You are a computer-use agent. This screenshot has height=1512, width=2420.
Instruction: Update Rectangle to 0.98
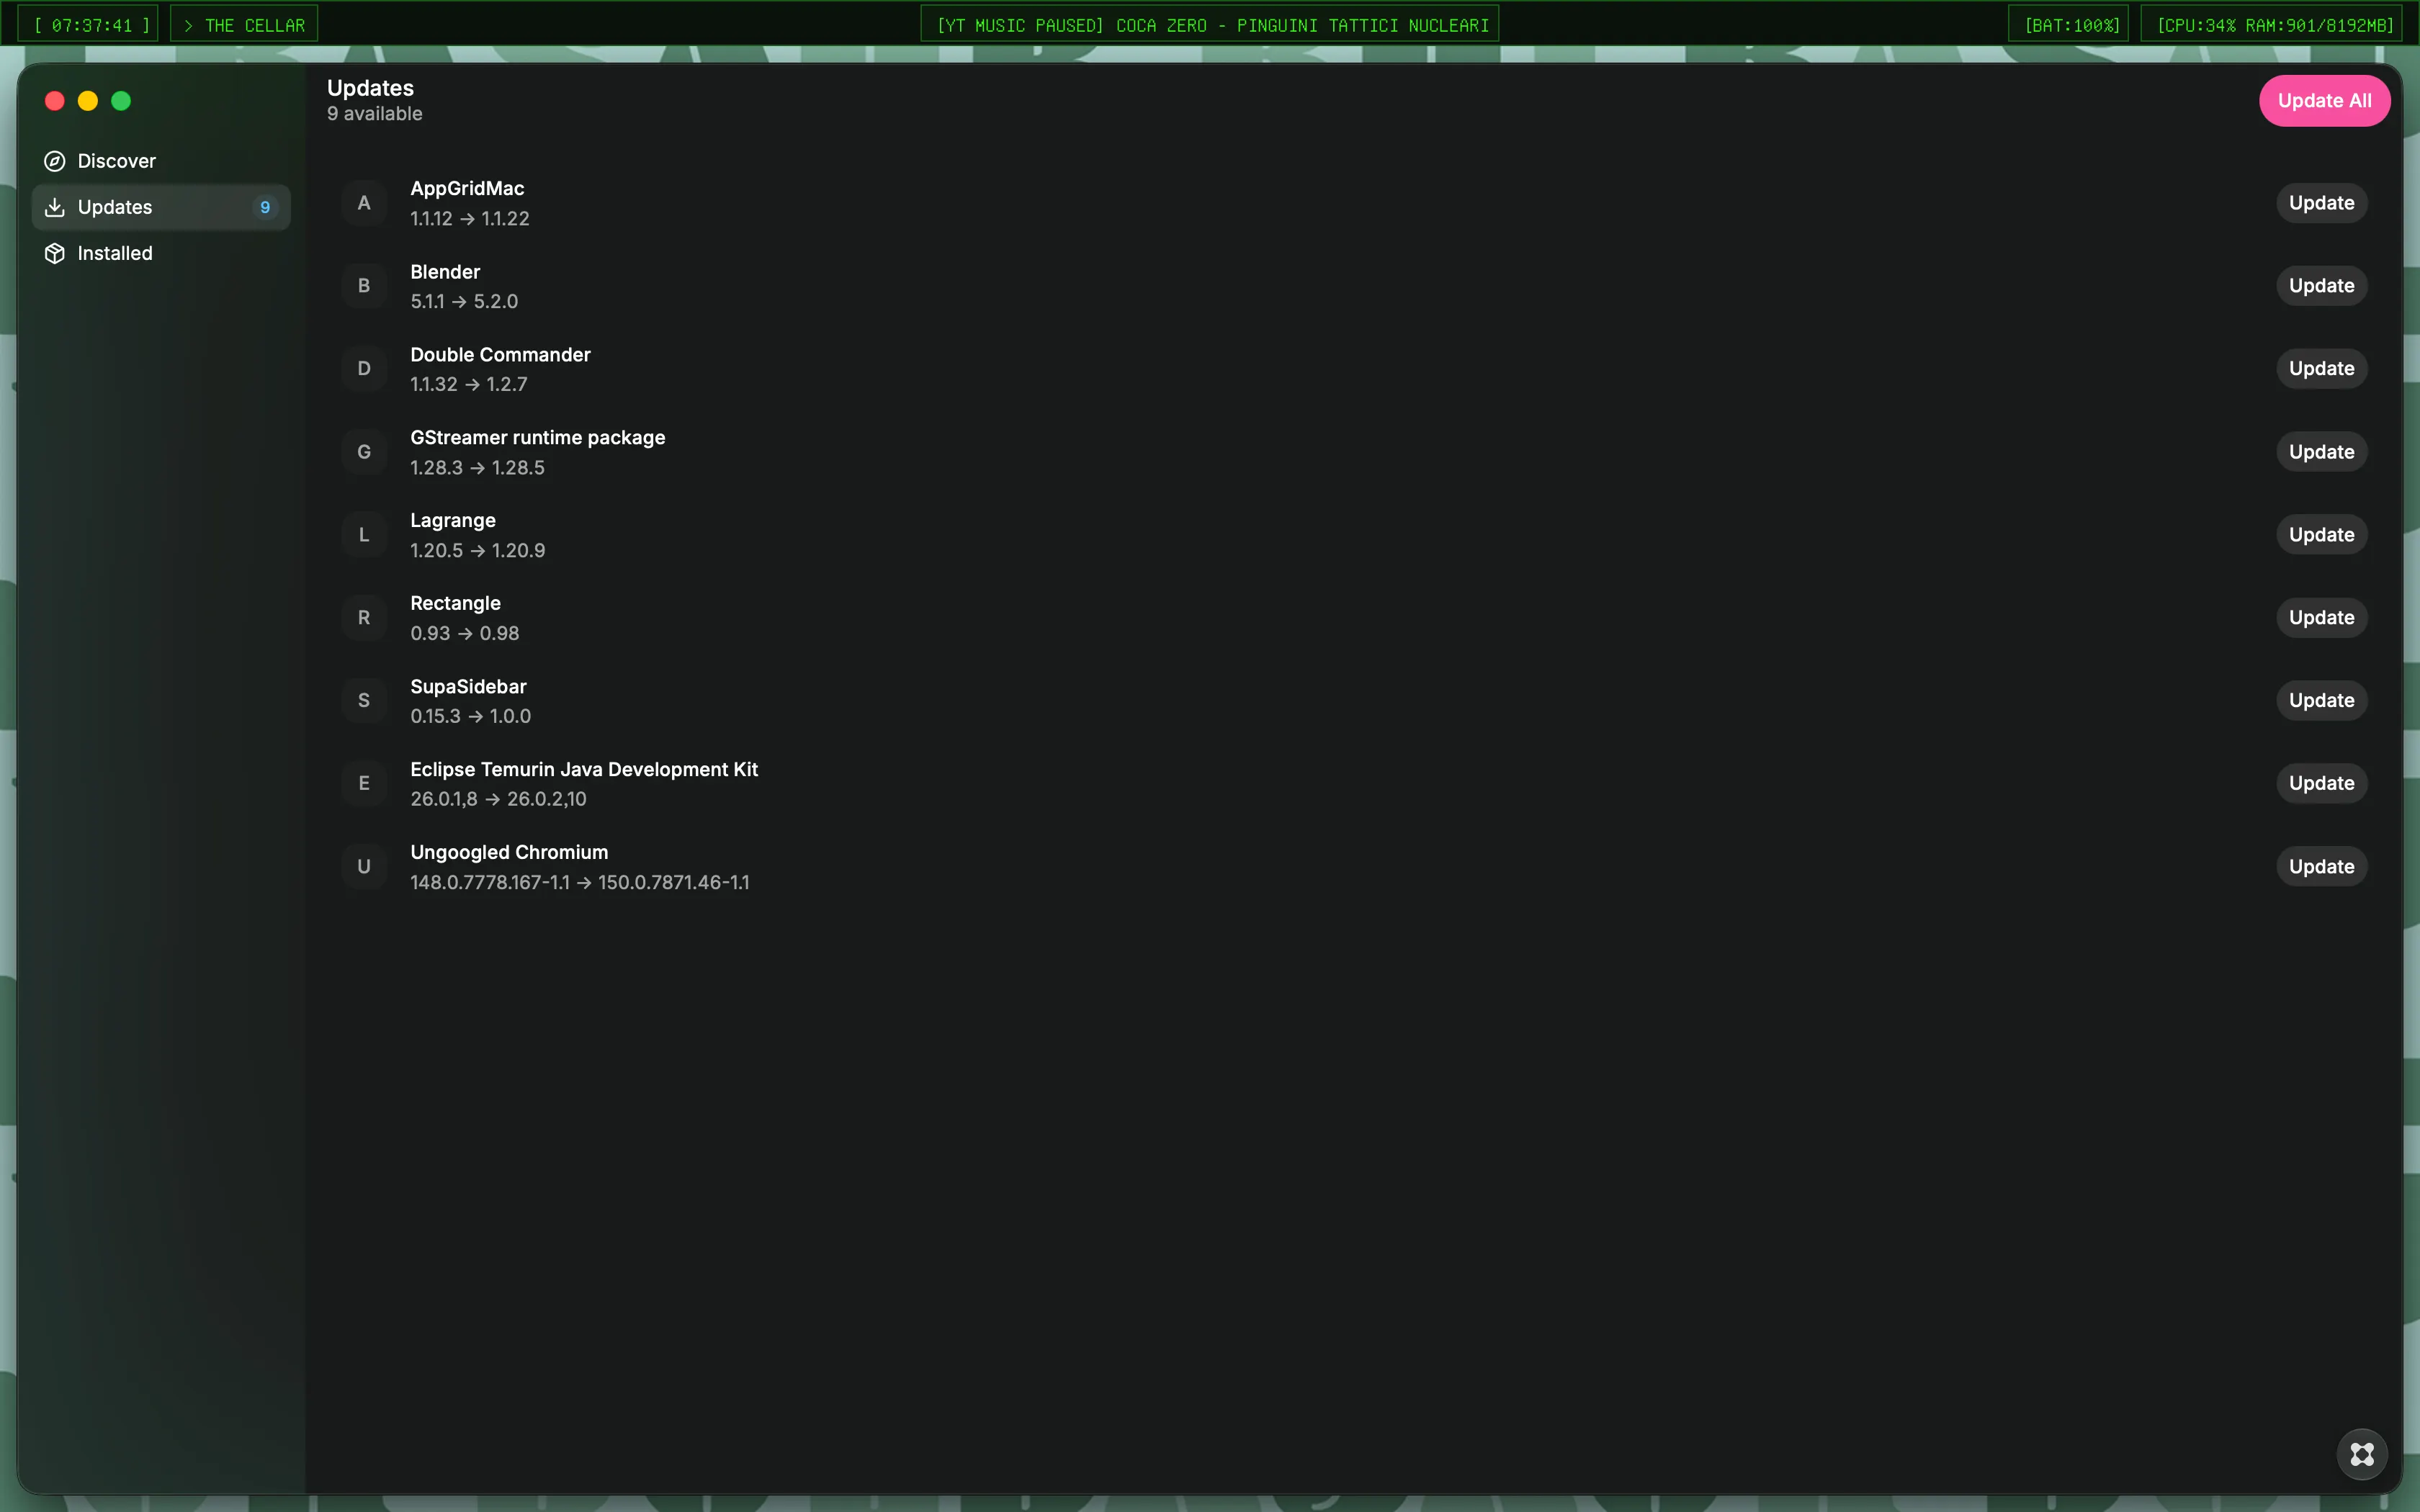click(2321, 618)
